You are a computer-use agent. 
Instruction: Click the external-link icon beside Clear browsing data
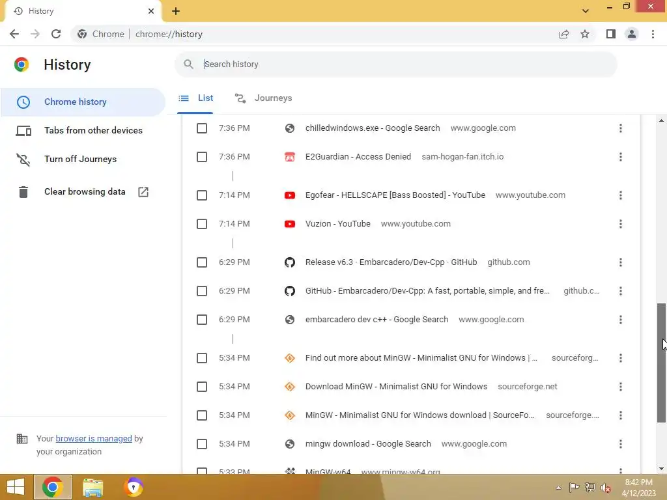(x=143, y=192)
